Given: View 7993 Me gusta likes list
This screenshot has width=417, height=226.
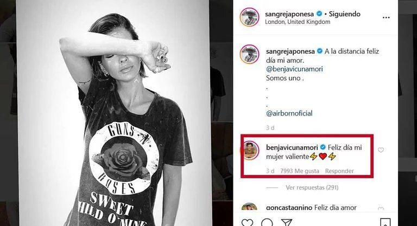Looking at the screenshot, I should point(300,171).
